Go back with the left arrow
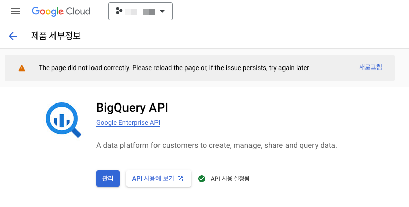Image resolution: width=409 pixels, height=207 pixels. coord(13,36)
